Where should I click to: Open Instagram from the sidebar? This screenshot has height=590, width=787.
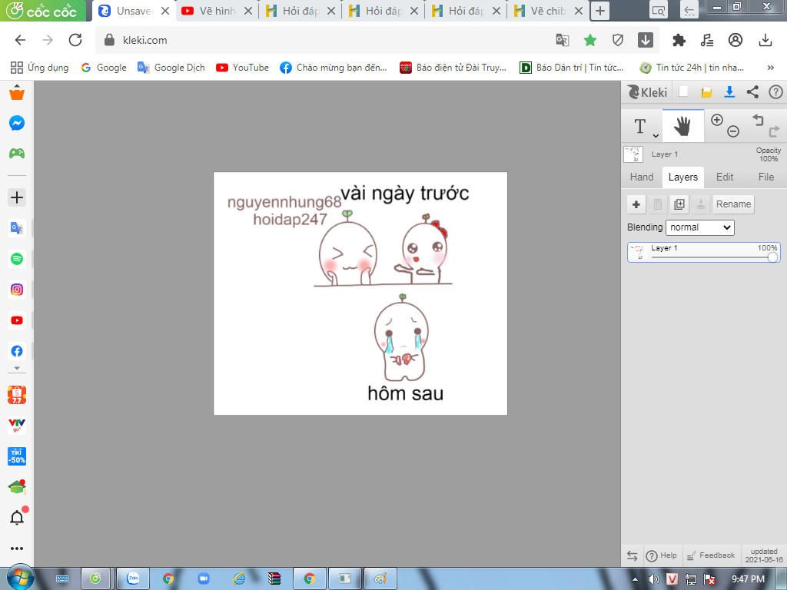tap(17, 290)
